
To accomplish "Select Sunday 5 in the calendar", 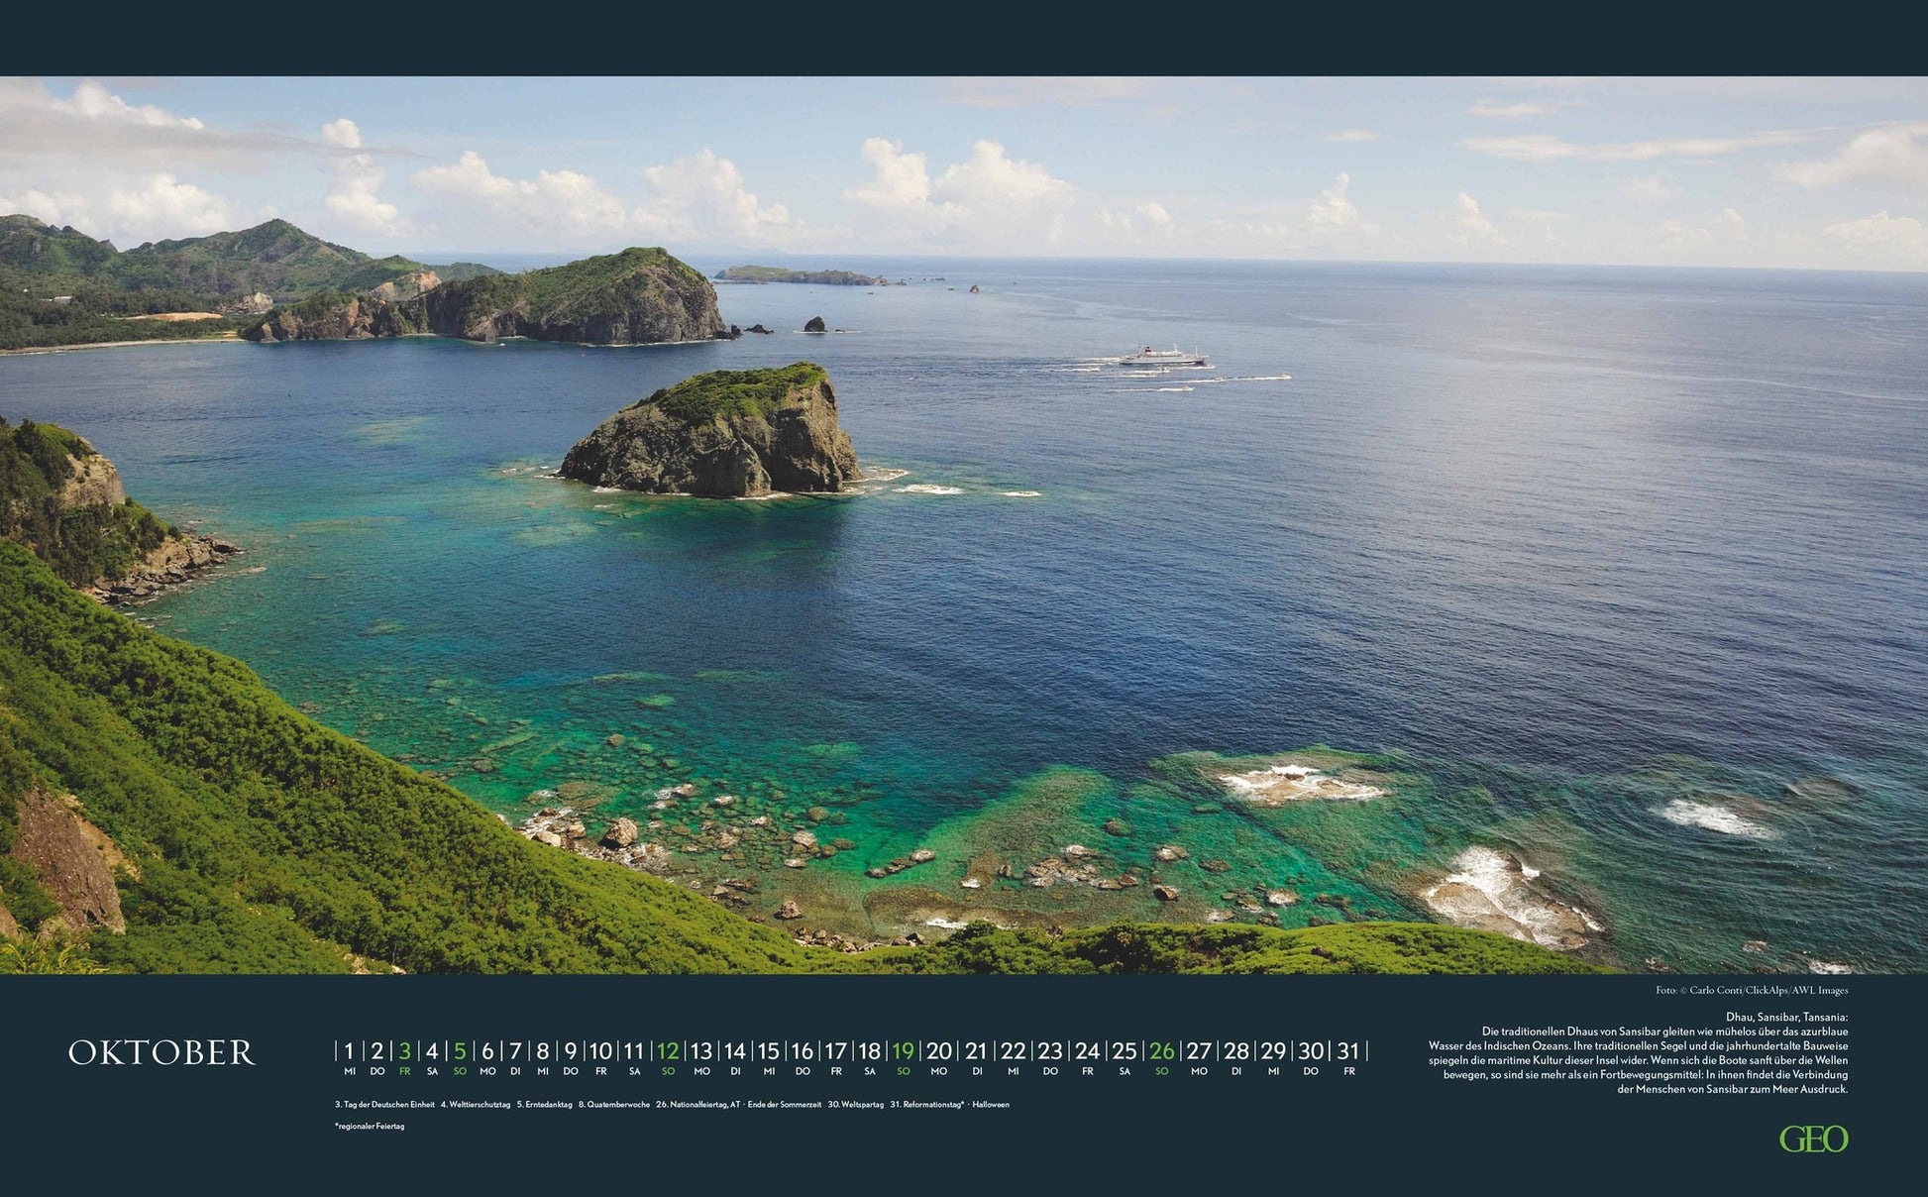I will tap(460, 1051).
